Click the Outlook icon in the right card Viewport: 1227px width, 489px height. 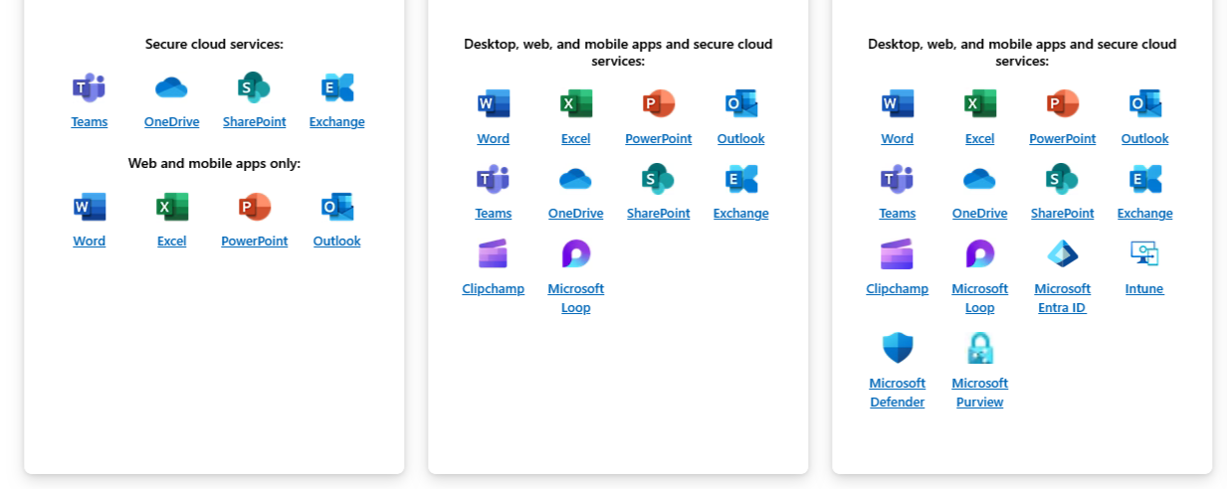point(1145,103)
